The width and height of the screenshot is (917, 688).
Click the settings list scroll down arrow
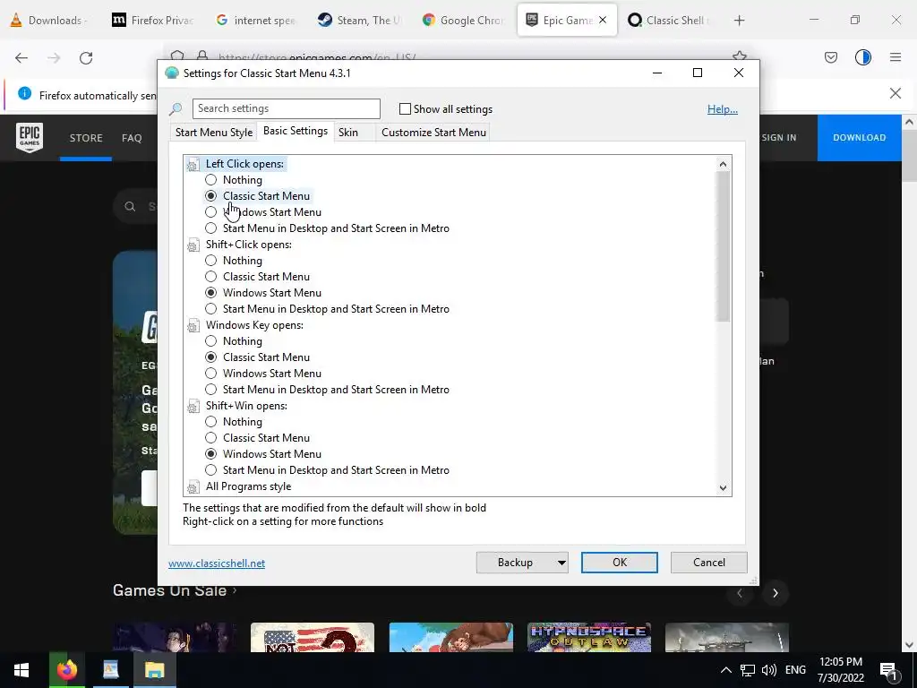tap(724, 488)
